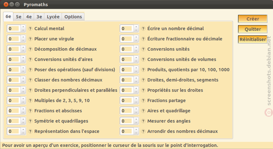Click help icon for Fractions partage
Image resolution: width=273 pixels, height=149 pixels.
tap(143, 100)
